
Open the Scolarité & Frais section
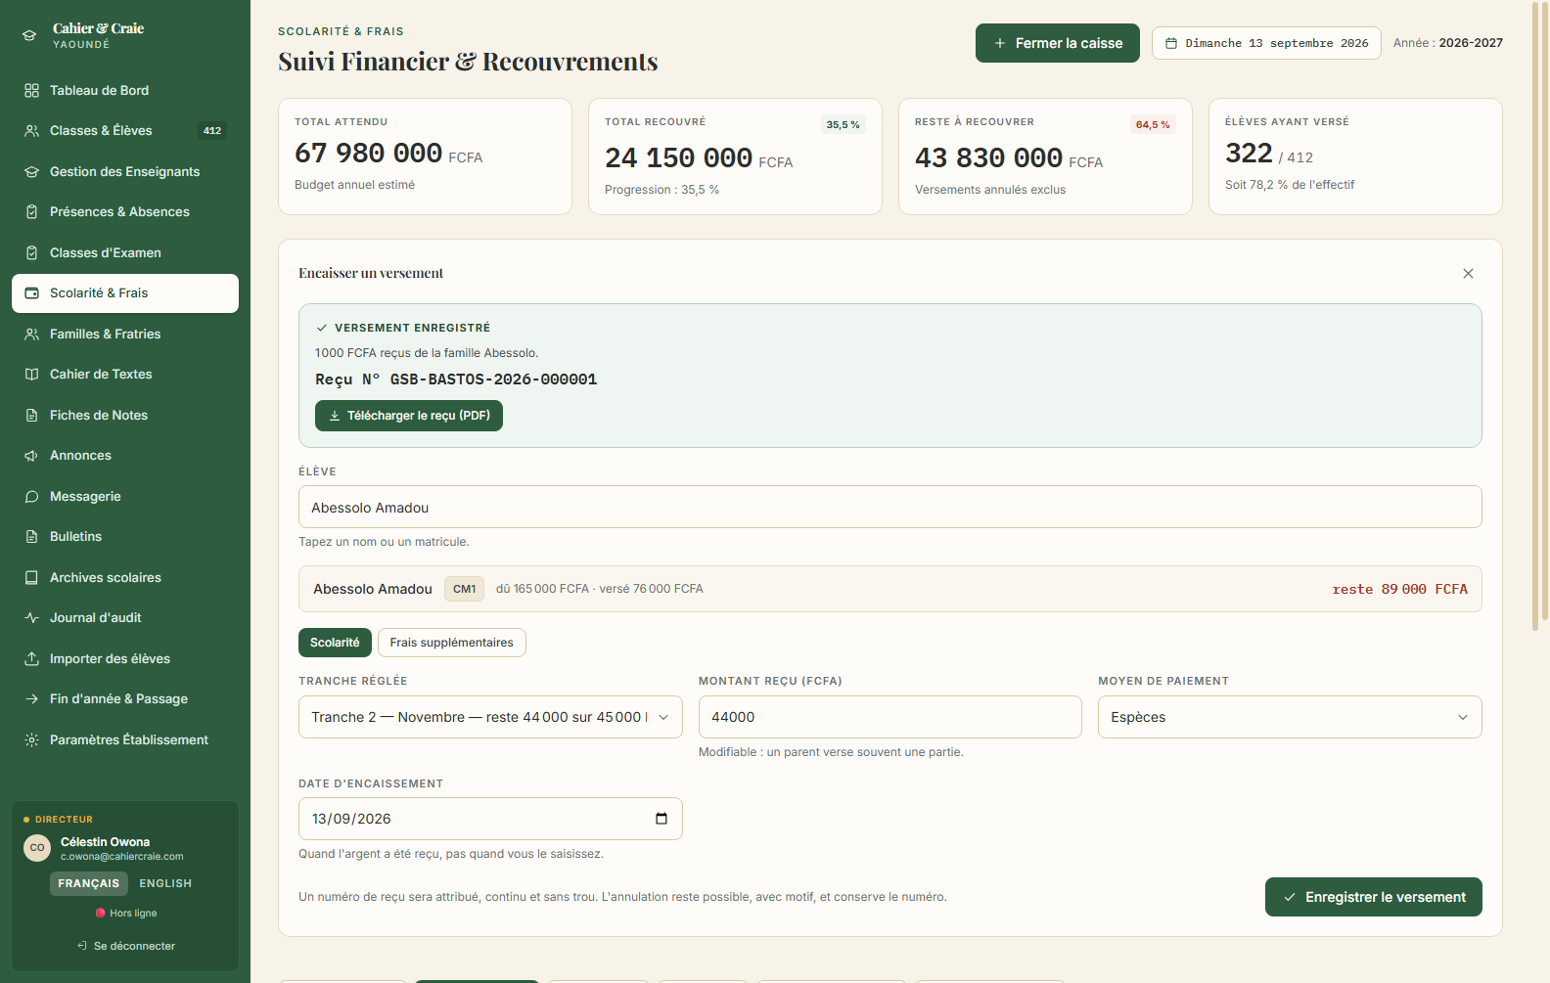point(125,293)
